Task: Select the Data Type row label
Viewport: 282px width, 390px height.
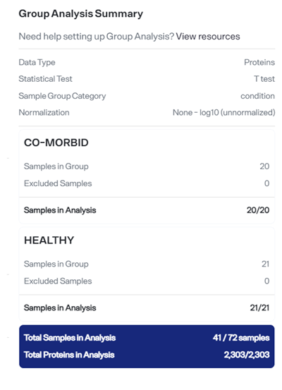Action: [x=37, y=63]
